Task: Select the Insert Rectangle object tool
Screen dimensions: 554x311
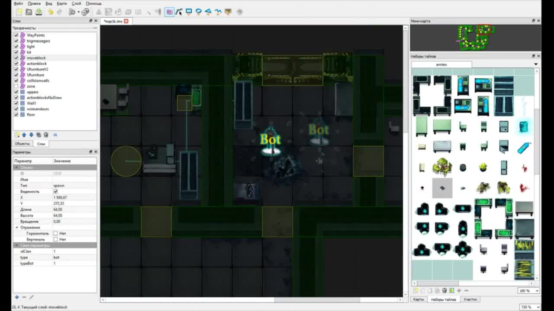Action: click(189, 12)
